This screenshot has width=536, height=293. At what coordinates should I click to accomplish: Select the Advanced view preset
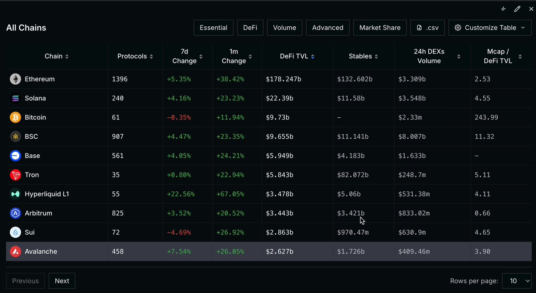point(328,28)
